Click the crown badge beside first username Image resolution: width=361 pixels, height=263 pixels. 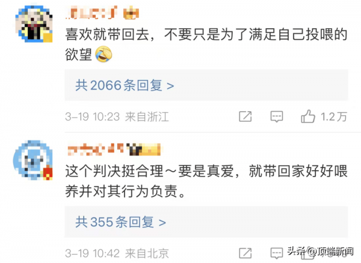click(131, 13)
